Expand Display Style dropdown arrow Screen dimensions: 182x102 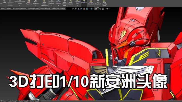(x=94, y=9)
